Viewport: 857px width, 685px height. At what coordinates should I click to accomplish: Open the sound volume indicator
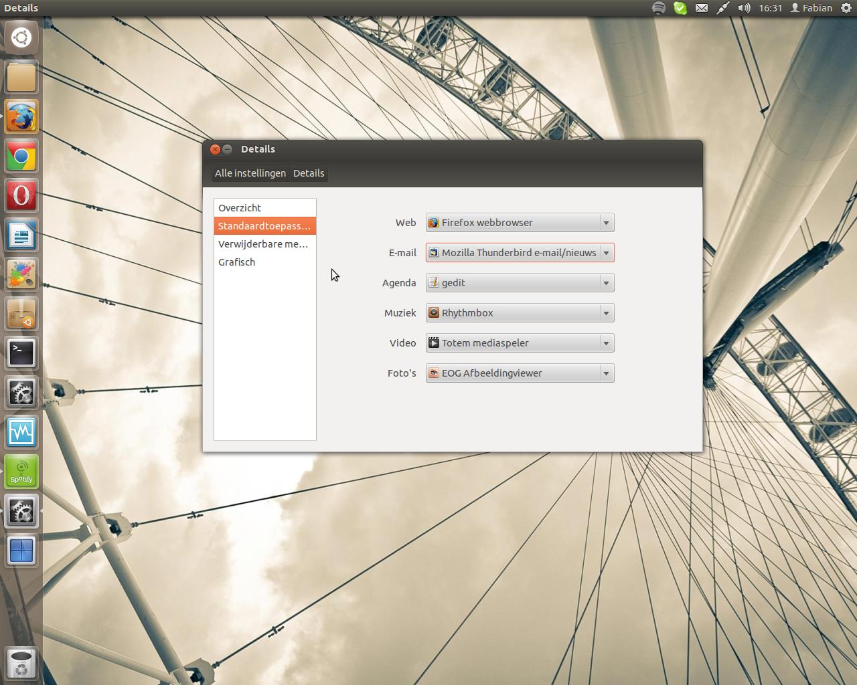[x=744, y=8]
